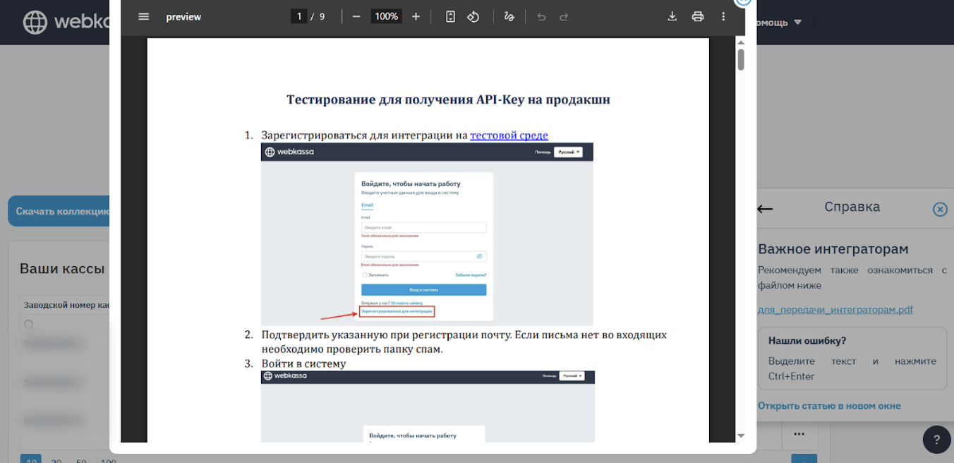The width and height of the screenshot is (954, 463).
Task: Click the PDF vertical scrollbar thumb
Action: click(x=741, y=59)
